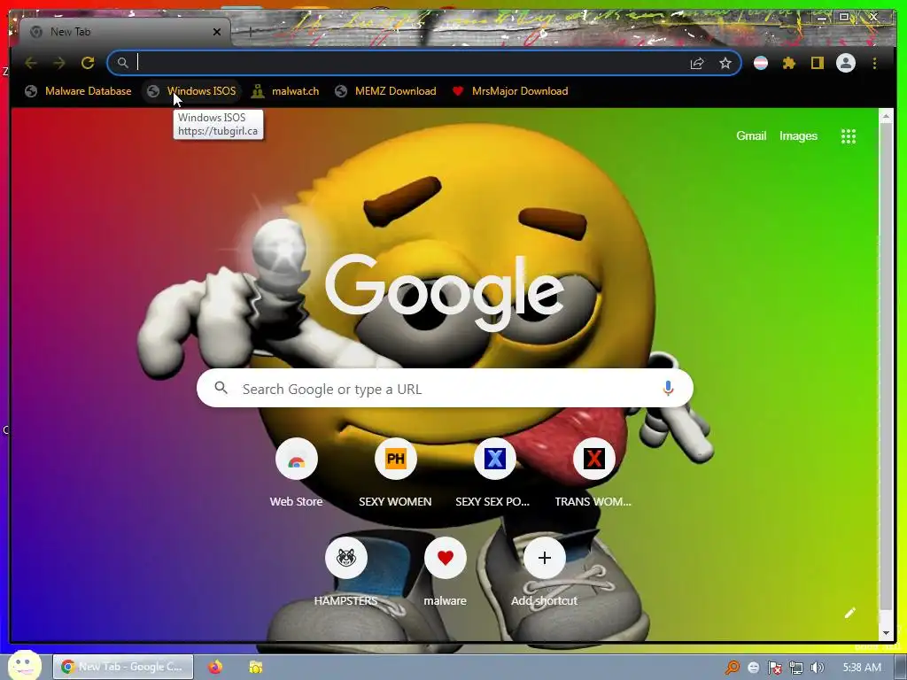Reload the page with refresh icon
This screenshot has height=680, width=907.
point(88,63)
